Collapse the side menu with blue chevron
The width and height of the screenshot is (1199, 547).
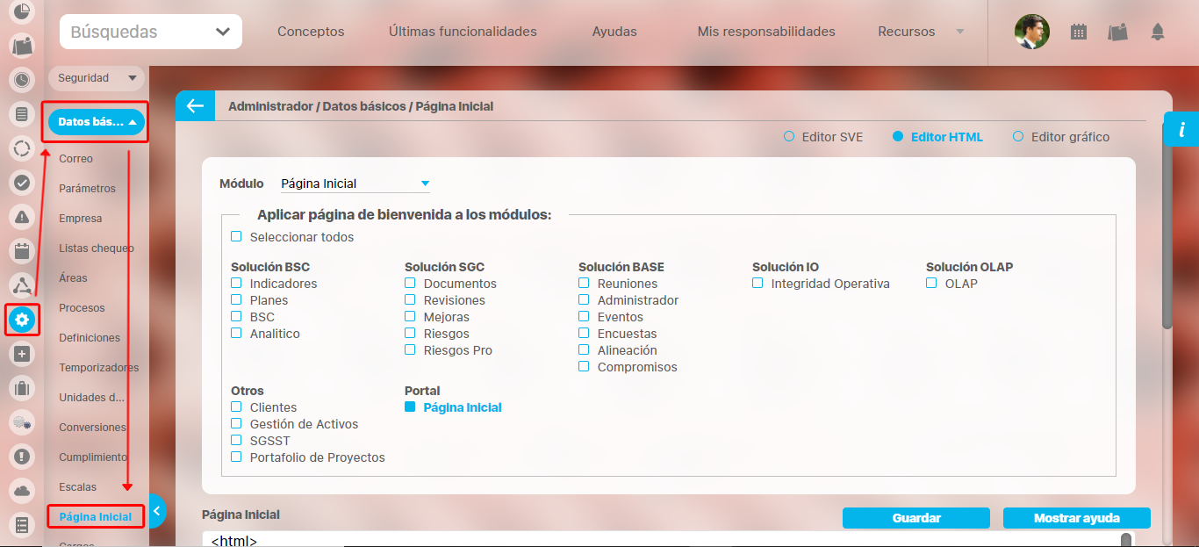(157, 510)
